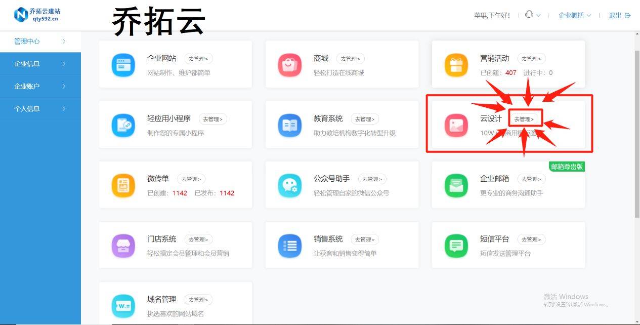Click 去管理 next to 短信平台
The height and width of the screenshot is (325, 640).
[531, 239]
